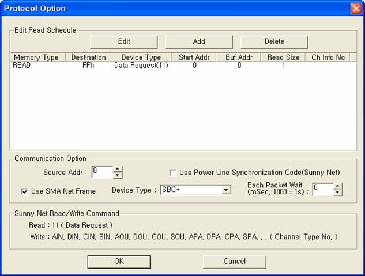Confirm settings with OK button
This screenshot has height=276, width=365.
(x=119, y=262)
